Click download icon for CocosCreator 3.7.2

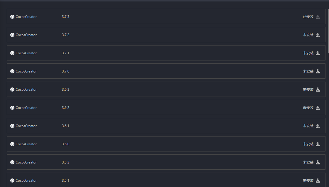tap(318, 35)
